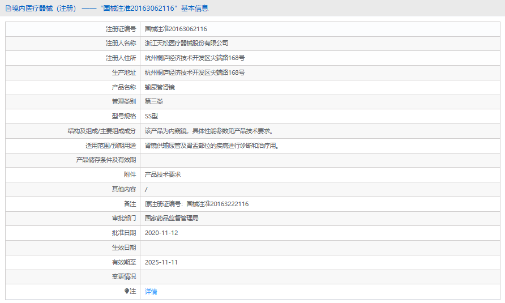Select expiry date 2025-11-11
This screenshot has height=303, width=505.
(x=161, y=262)
